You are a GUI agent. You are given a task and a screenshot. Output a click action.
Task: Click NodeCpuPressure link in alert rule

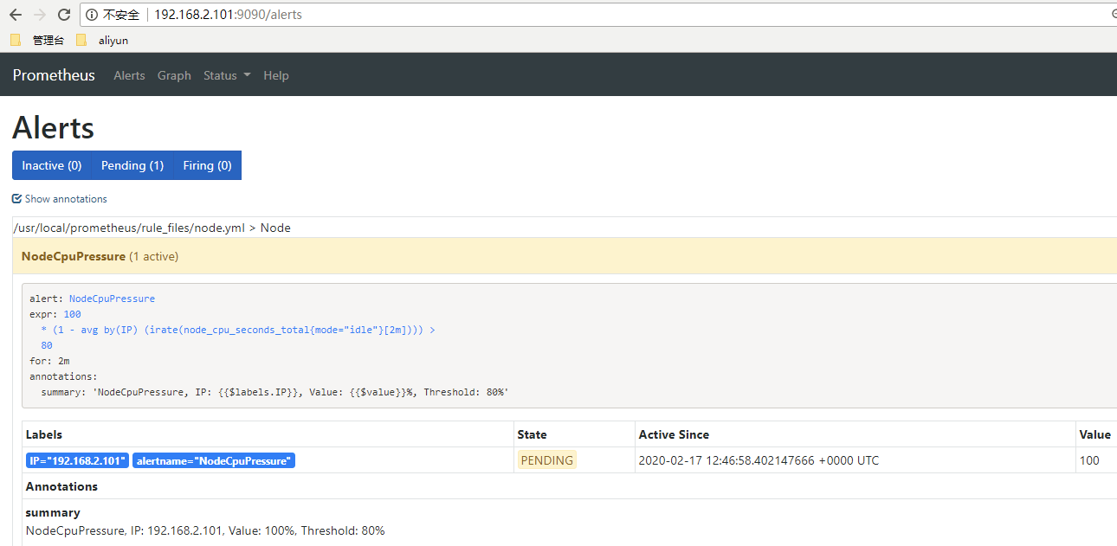[112, 299]
